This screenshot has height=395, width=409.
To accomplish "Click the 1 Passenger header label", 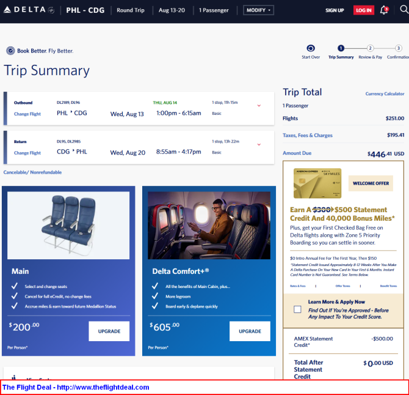I will [x=214, y=10].
